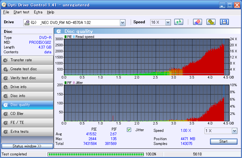Click the green PIF legend swatch
The width and height of the screenshot is (242, 158).
66,83
